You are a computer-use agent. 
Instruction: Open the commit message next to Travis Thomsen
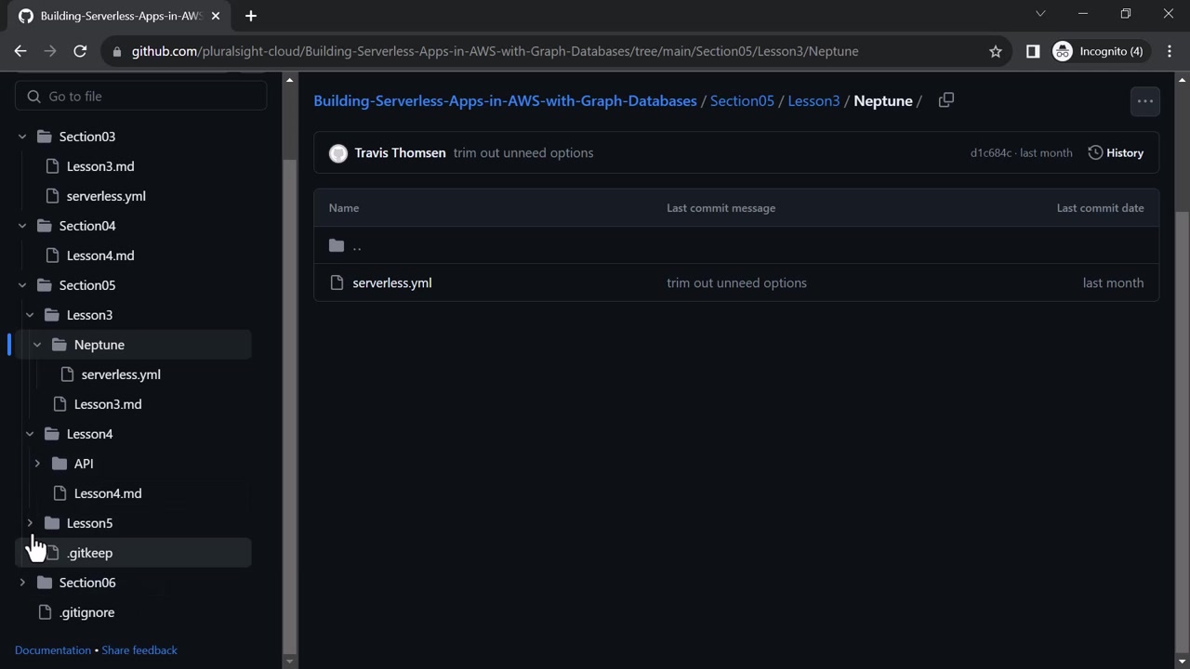[x=523, y=153]
